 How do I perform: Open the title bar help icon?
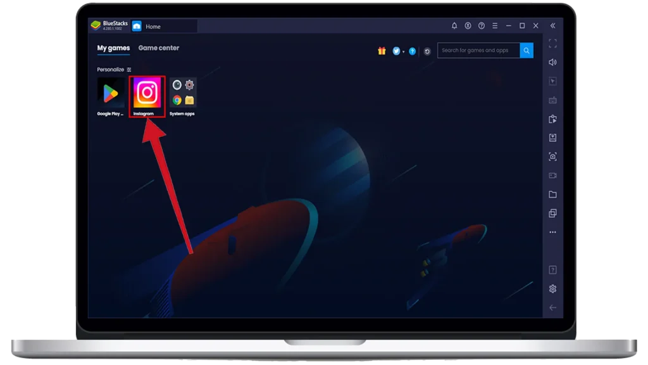482,25
